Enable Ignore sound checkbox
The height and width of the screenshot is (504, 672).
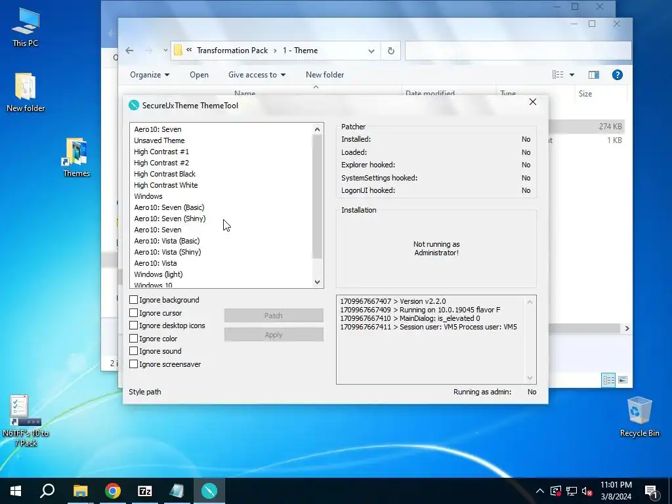pyautogui.click(x=134, y=351)
